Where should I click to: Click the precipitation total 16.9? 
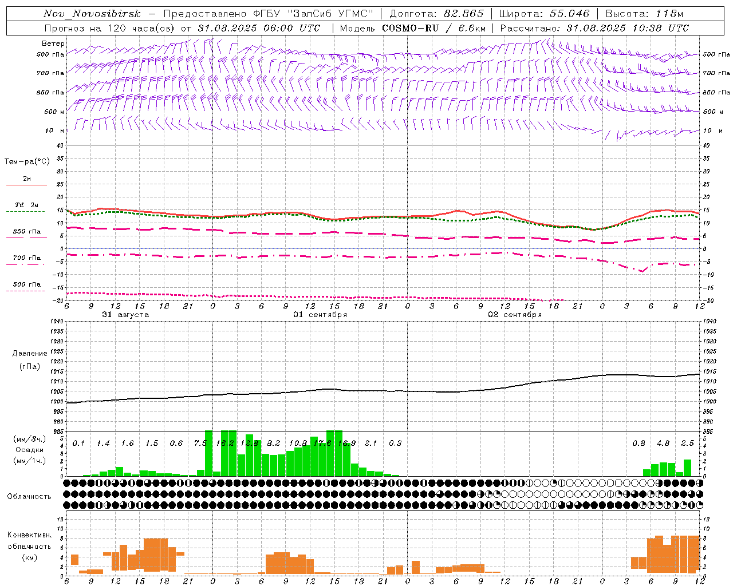coord(346,444)
